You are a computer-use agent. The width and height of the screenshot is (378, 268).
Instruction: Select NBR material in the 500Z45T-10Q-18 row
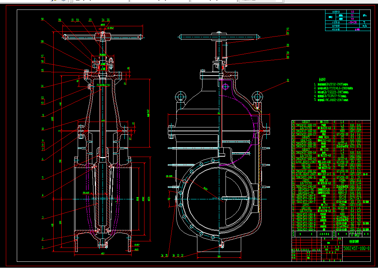click(342, 131)
